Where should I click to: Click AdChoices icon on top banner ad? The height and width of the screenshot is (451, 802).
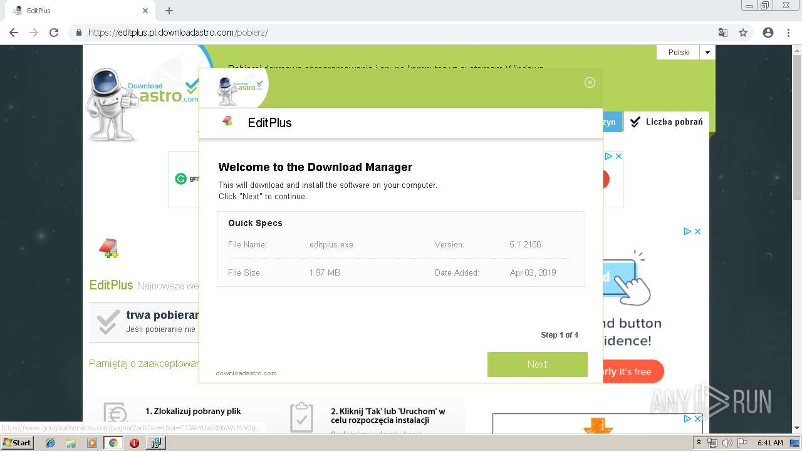(x=608, y=156)
